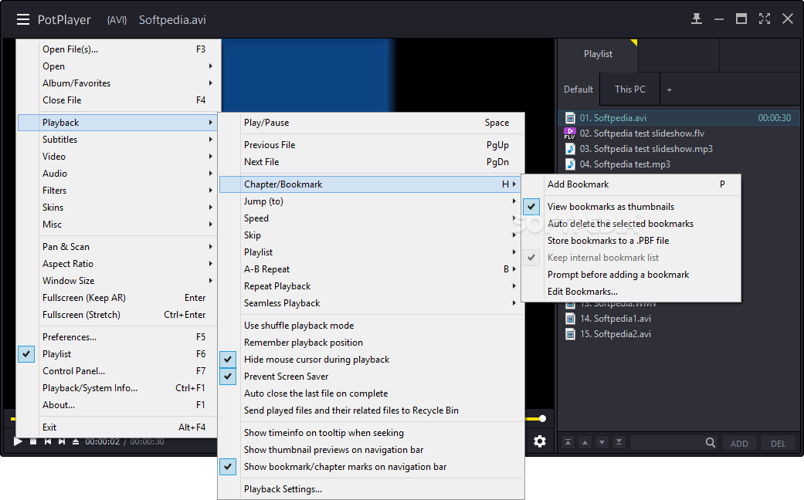
Task: Expand the Aspect Ratio submenu
Action: (117, 263)
